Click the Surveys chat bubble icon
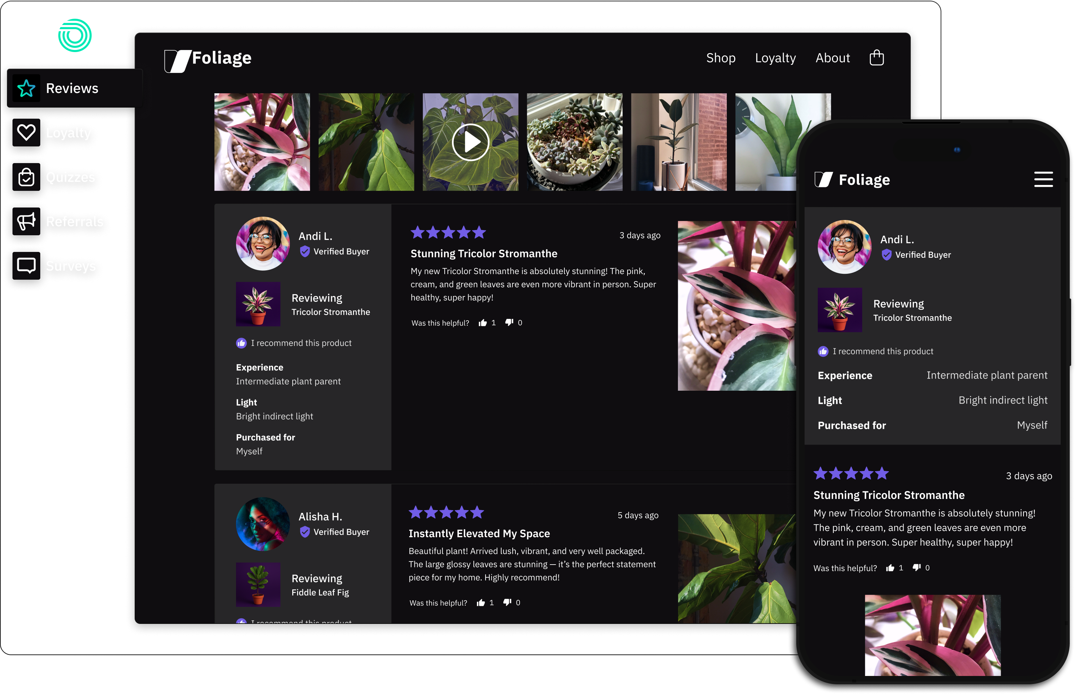Screen dimensions: 1076x694 click(x=26, y=266)
